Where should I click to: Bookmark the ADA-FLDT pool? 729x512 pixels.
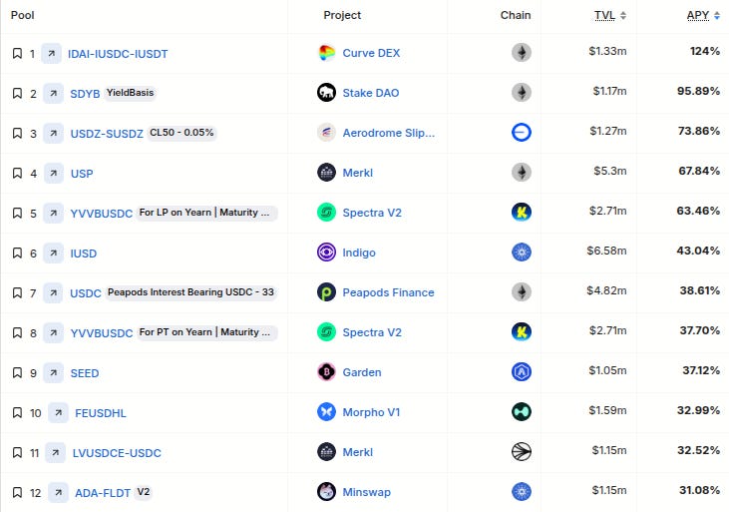pos(17,493)
